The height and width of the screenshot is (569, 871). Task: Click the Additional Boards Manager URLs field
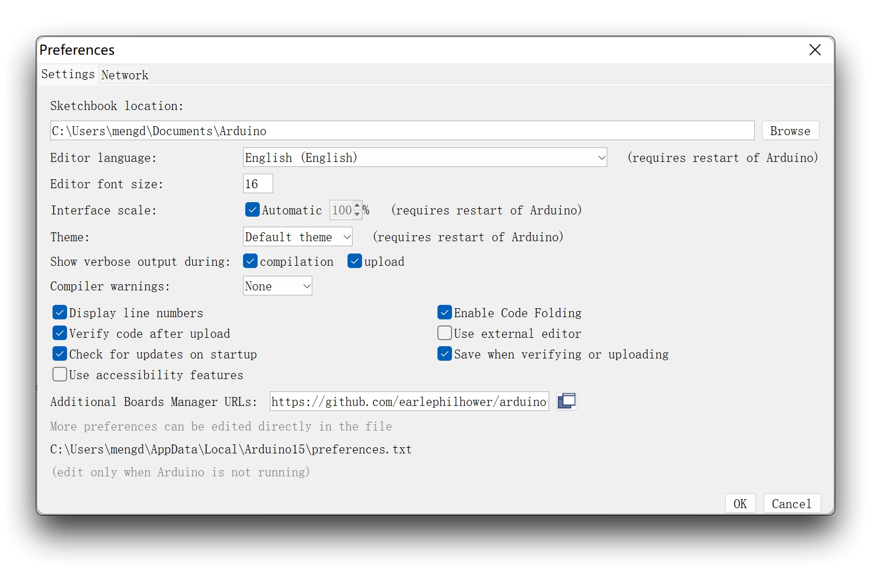click(410, 401)
